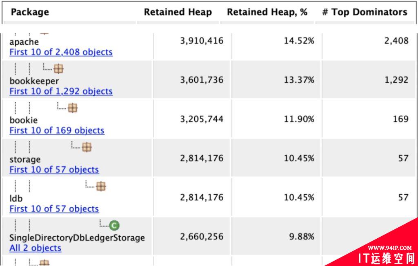Select the storage package name
This screenshot has height=266, width=418.
(x=25, y=159)
